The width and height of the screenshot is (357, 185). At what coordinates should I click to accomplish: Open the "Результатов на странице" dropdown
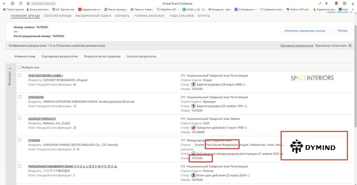(x=102, y=56)
